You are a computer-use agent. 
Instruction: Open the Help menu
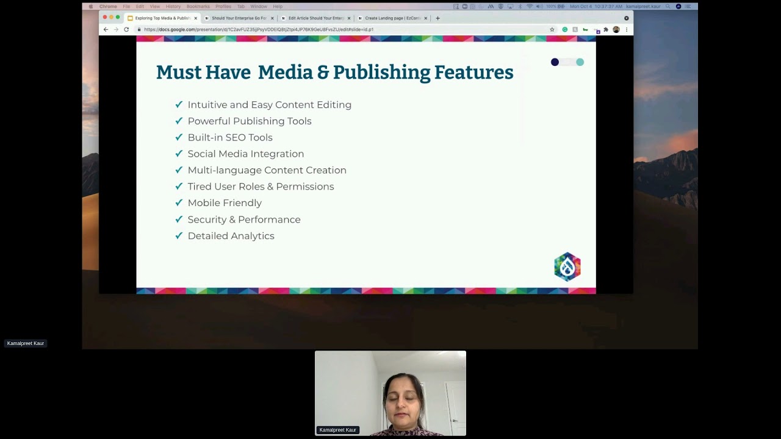pos(278,7)
